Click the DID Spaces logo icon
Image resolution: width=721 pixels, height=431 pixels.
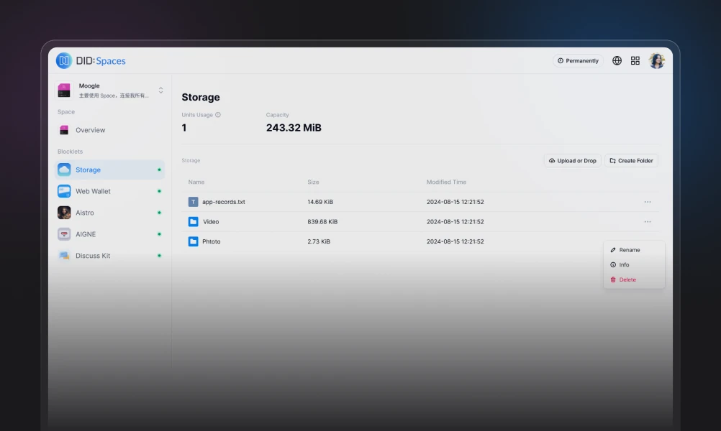[x=64, y=60]
